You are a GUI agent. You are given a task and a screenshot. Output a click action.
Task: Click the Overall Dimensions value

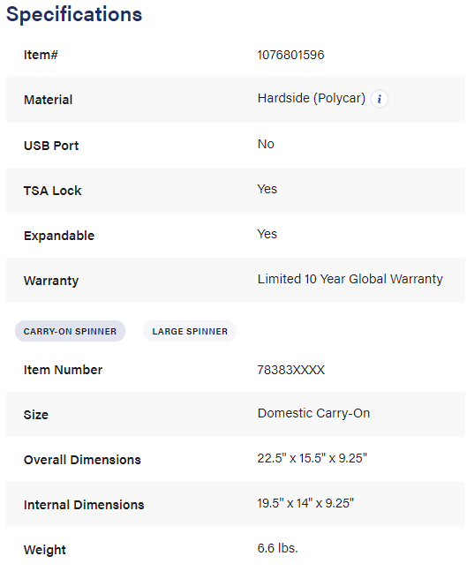[312, 458]
